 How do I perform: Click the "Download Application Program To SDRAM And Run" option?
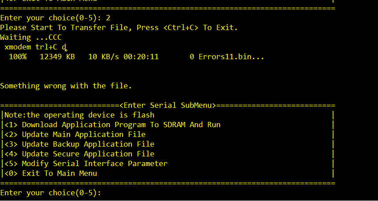pos(121,125)
